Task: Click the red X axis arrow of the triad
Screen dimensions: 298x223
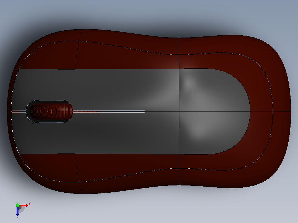Action: [23, 205]
